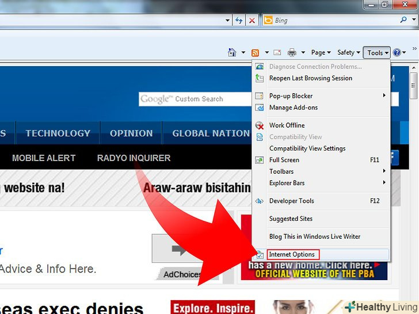Viewport: 419px width, 314px height.
Task: Click the Explore. Inspire. red banner
Action: [x=213, y=307]
